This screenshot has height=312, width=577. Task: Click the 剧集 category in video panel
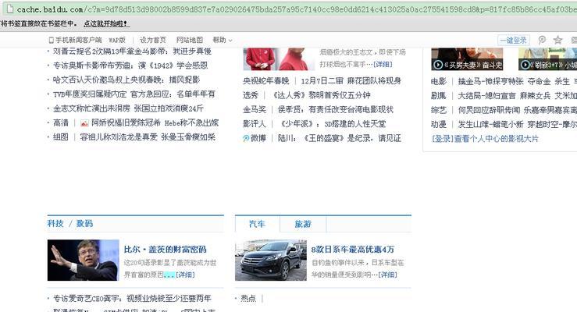coord(438,96)
